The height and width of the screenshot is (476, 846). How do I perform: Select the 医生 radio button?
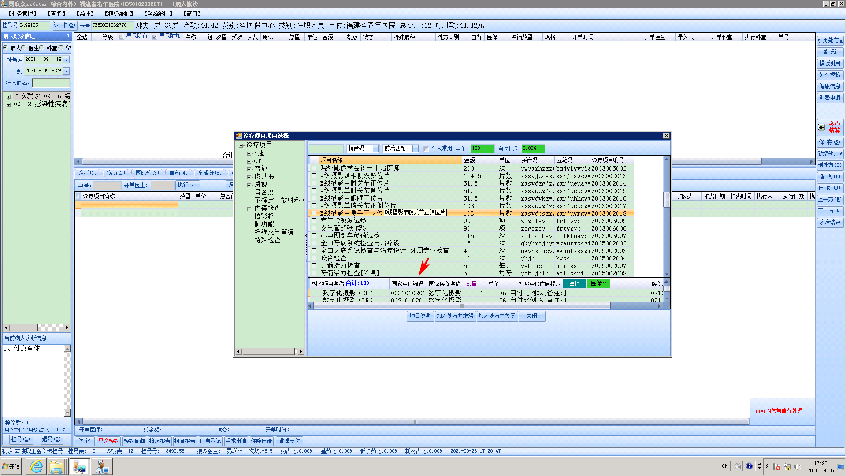(x=24, y=48)
